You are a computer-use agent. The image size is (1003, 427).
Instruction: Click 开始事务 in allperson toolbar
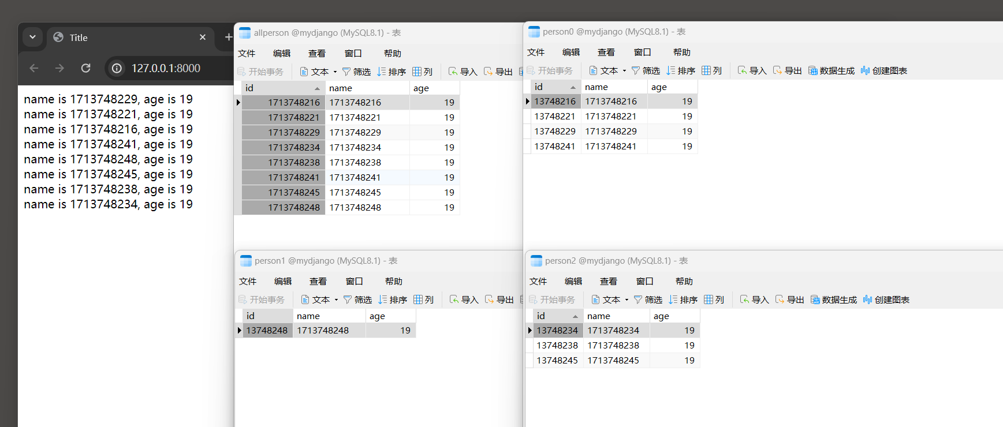point(260,72)
